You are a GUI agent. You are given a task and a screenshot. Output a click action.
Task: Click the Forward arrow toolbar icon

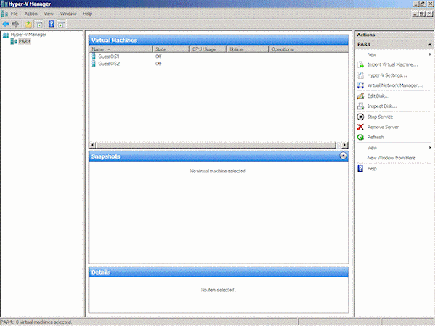pos(15,25)
